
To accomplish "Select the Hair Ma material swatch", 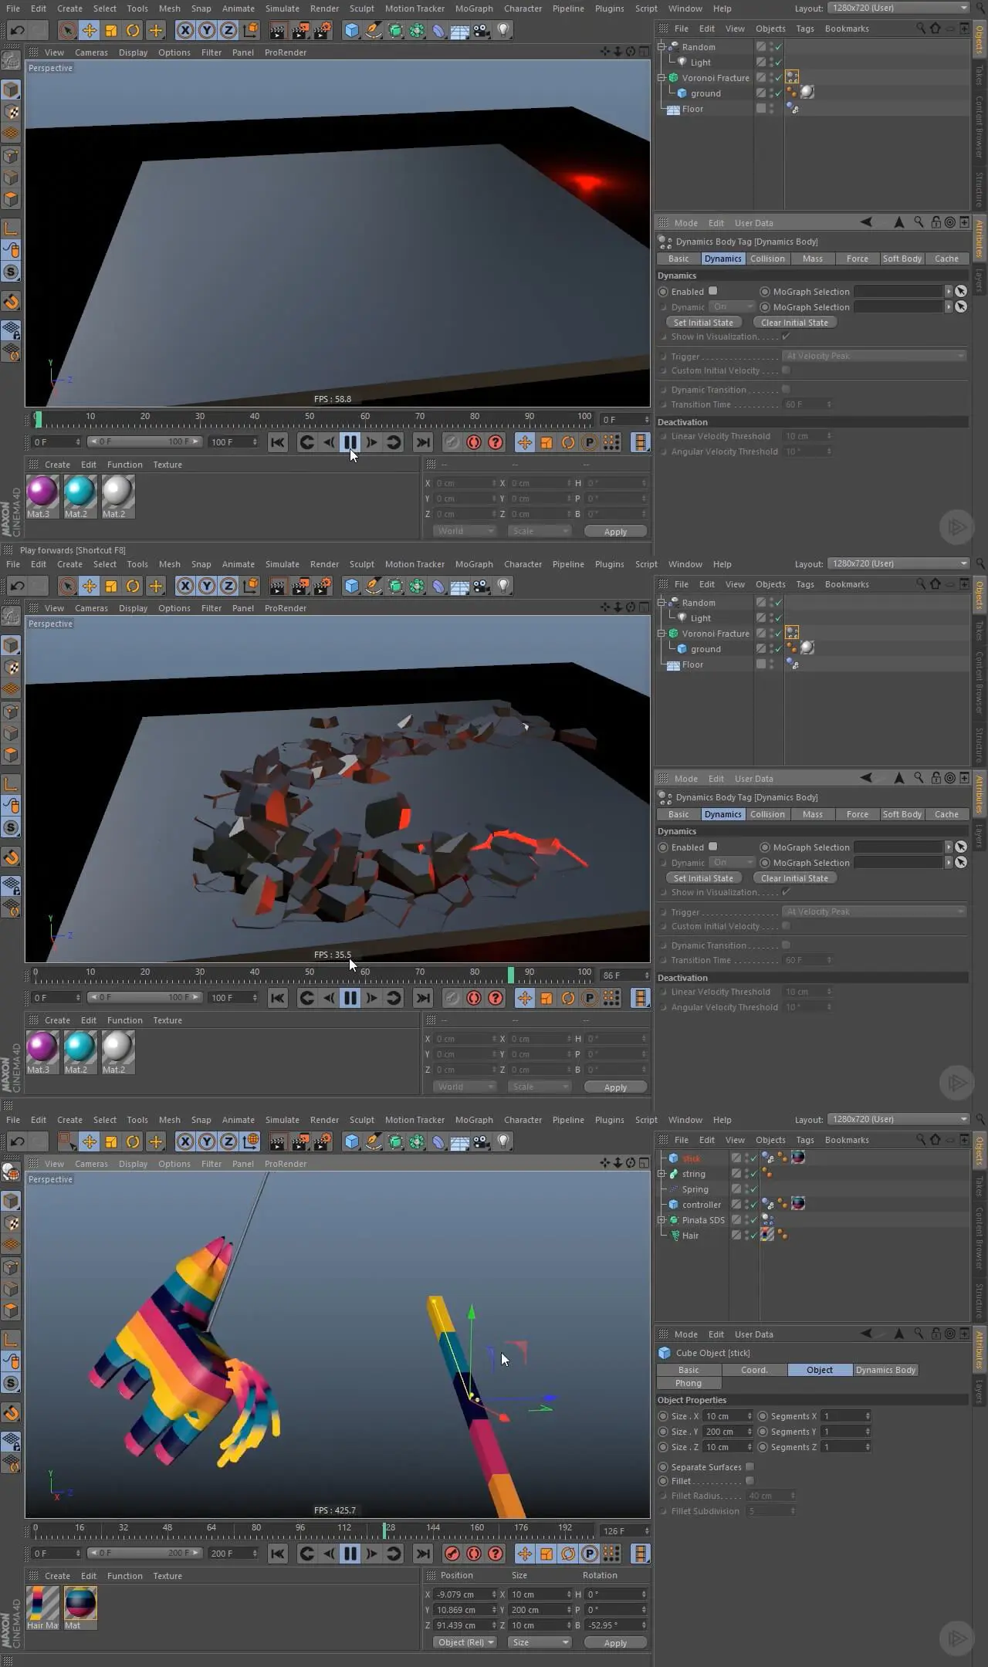I will [42, 1608].
